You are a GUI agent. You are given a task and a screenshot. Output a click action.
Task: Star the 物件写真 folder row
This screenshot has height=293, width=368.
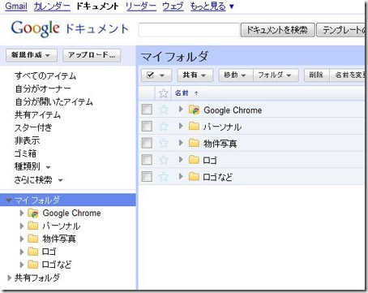(x=164, y=143)
